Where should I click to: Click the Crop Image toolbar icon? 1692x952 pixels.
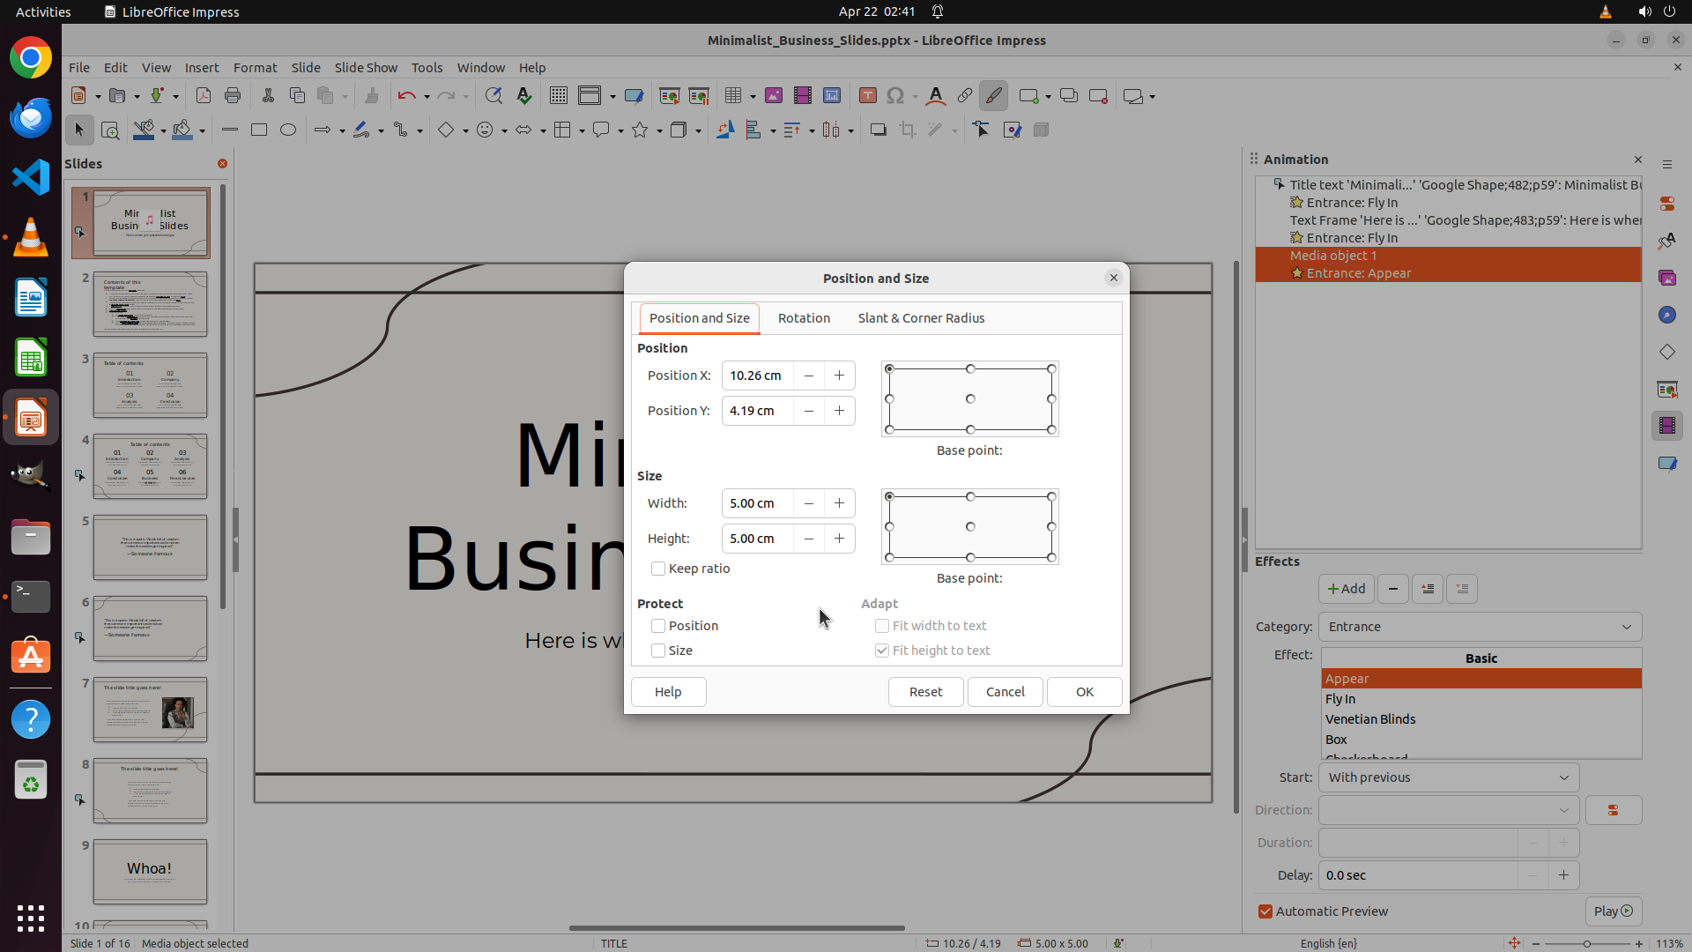pos(907,130)
